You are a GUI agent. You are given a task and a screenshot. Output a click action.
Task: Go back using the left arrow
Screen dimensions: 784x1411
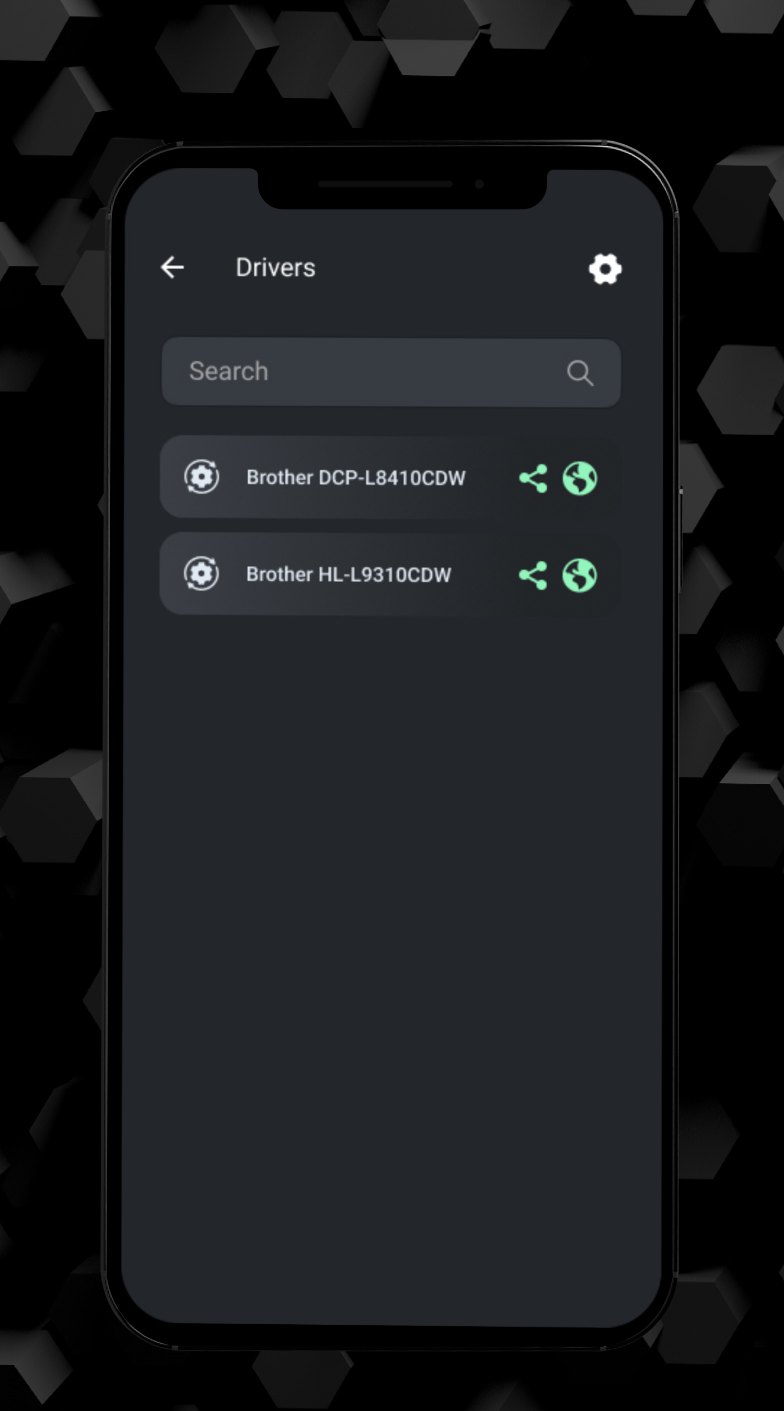[172, 267]
